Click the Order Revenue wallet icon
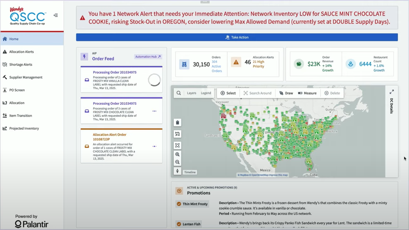 [299, 64]
